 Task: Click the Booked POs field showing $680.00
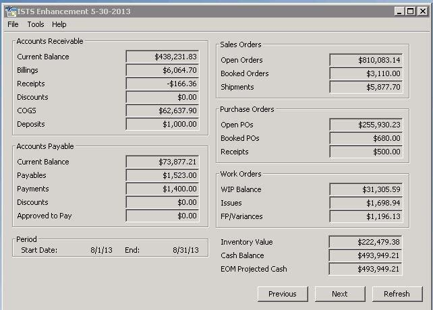[x=366, y=138]
